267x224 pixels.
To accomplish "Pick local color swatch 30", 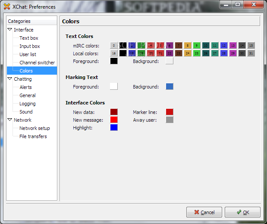I will pyautogui.click(x=242, y=53).
